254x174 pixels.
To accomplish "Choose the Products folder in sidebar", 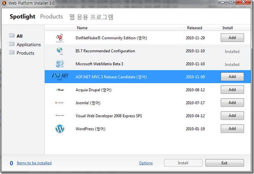I will 25,53.
